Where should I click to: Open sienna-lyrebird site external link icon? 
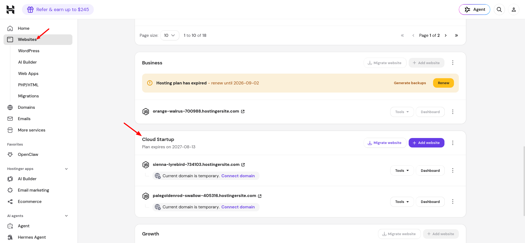click(x=243, y=165)
